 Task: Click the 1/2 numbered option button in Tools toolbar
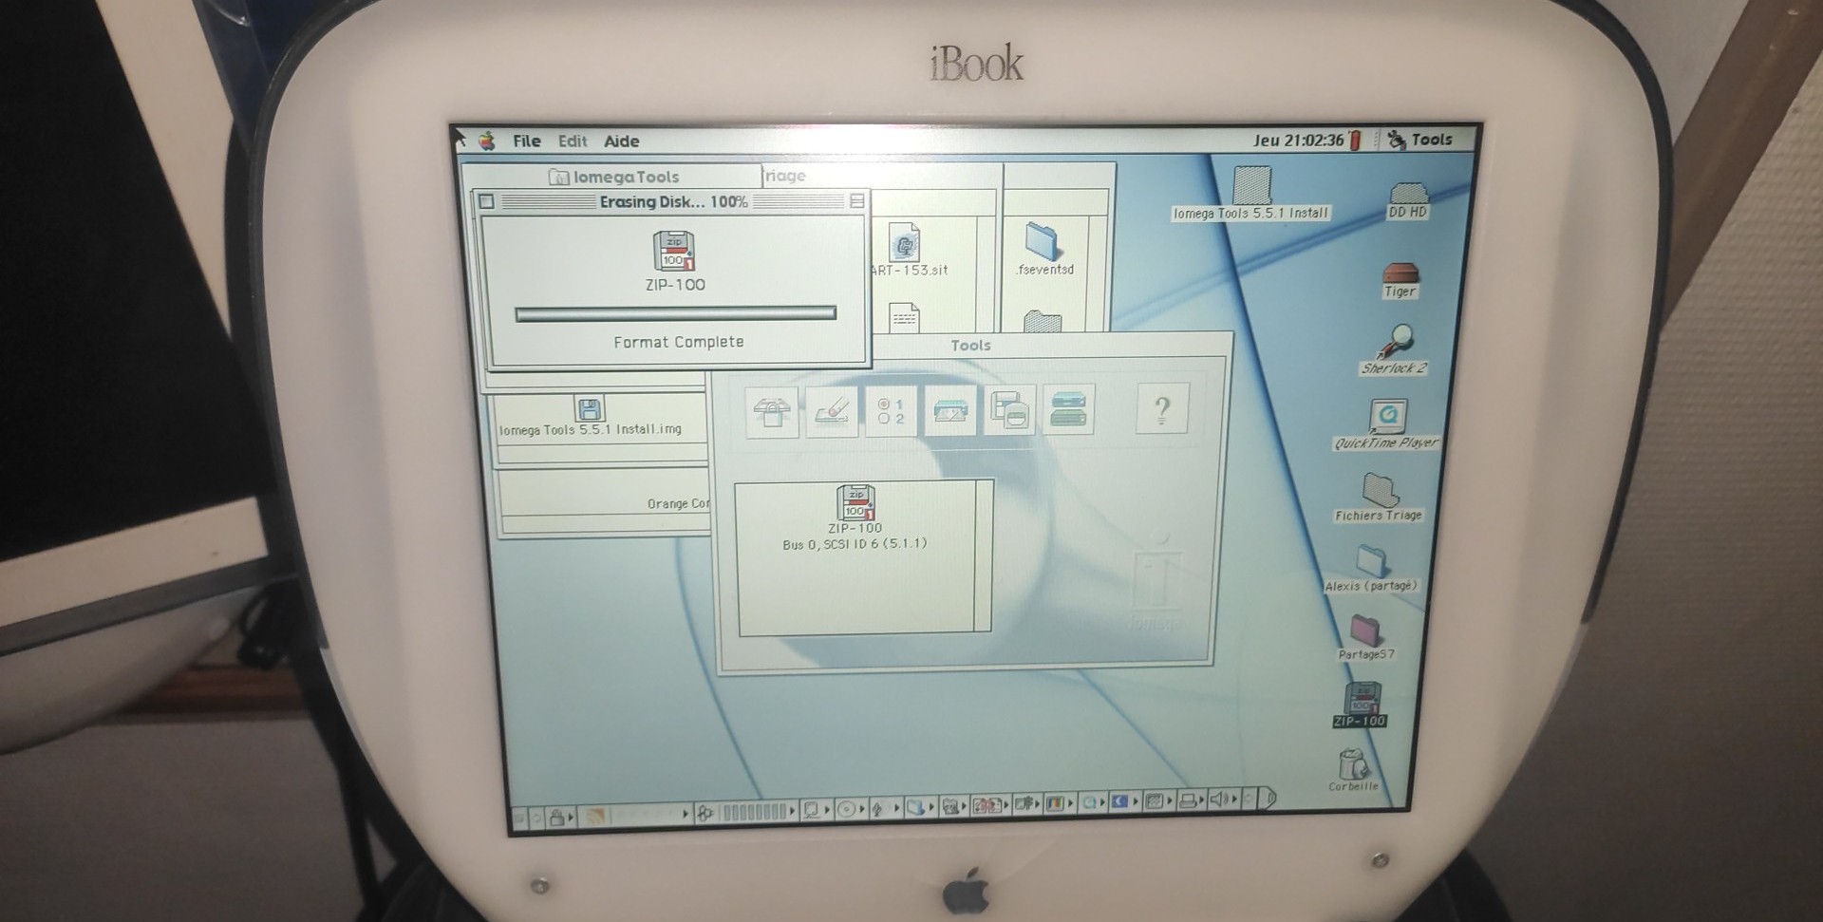pos(891,411)
